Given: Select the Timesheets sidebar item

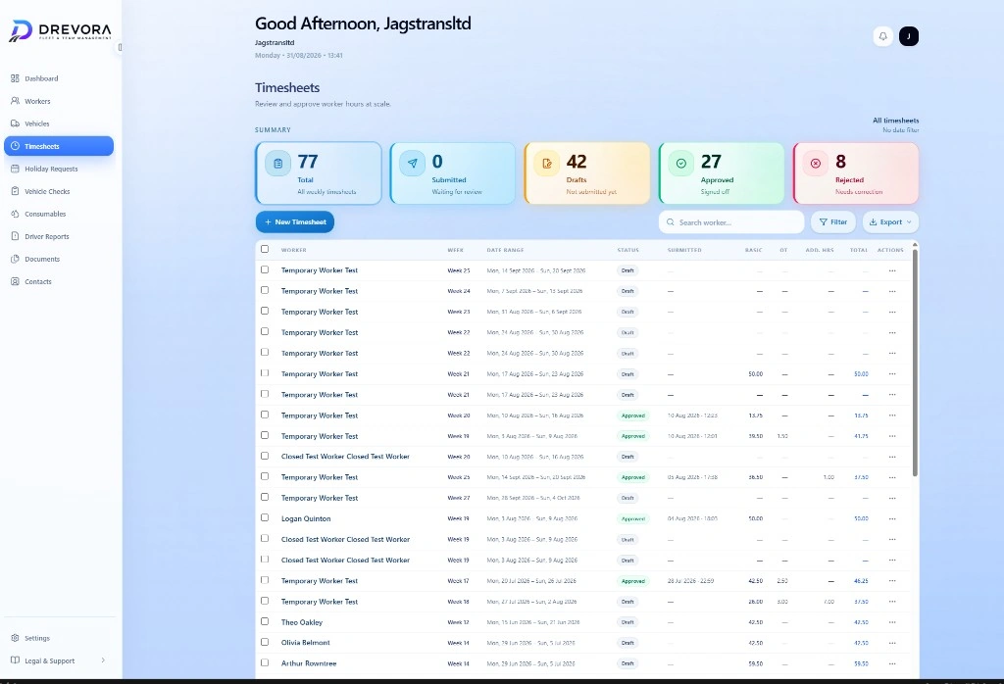Looking at the screenshot, I should pos(59,146).
